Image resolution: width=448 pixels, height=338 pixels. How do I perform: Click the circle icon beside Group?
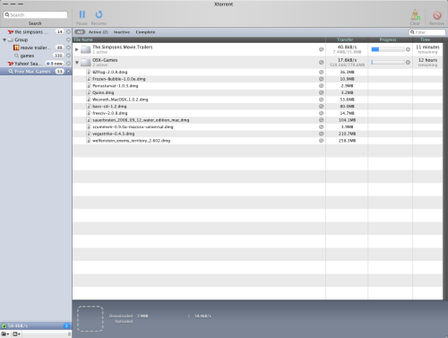[68, 39]
